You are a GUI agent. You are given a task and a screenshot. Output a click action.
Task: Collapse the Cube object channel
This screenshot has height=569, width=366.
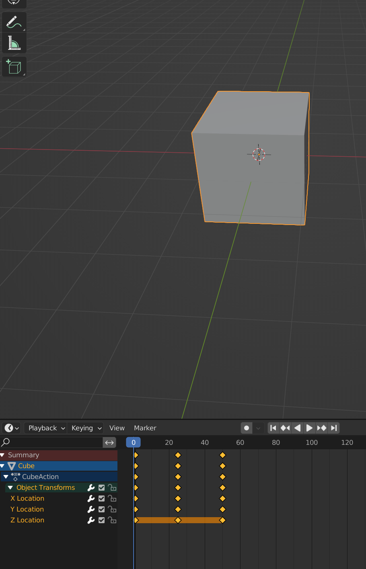coord(2,466)
